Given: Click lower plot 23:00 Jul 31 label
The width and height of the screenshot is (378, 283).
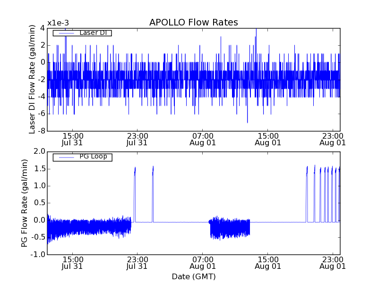Looking at the screenshot, I should pos(137,263).
